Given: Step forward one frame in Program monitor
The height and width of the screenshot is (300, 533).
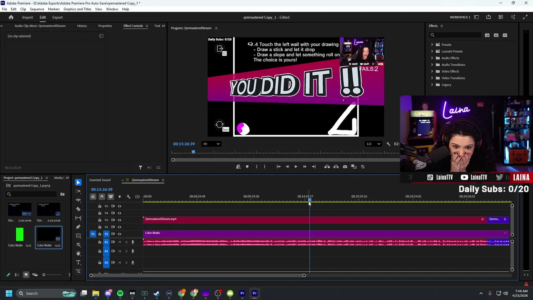Looking at the screenshot, I should (304, 167).
